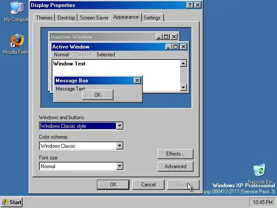
Task: Click the Advanced button
Action: click(175, 166)
